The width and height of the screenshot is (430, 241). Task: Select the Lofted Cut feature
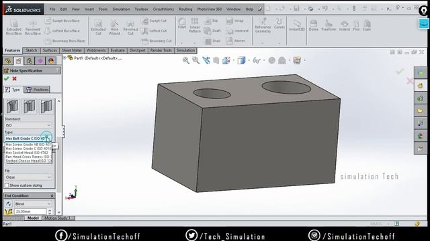154,31
